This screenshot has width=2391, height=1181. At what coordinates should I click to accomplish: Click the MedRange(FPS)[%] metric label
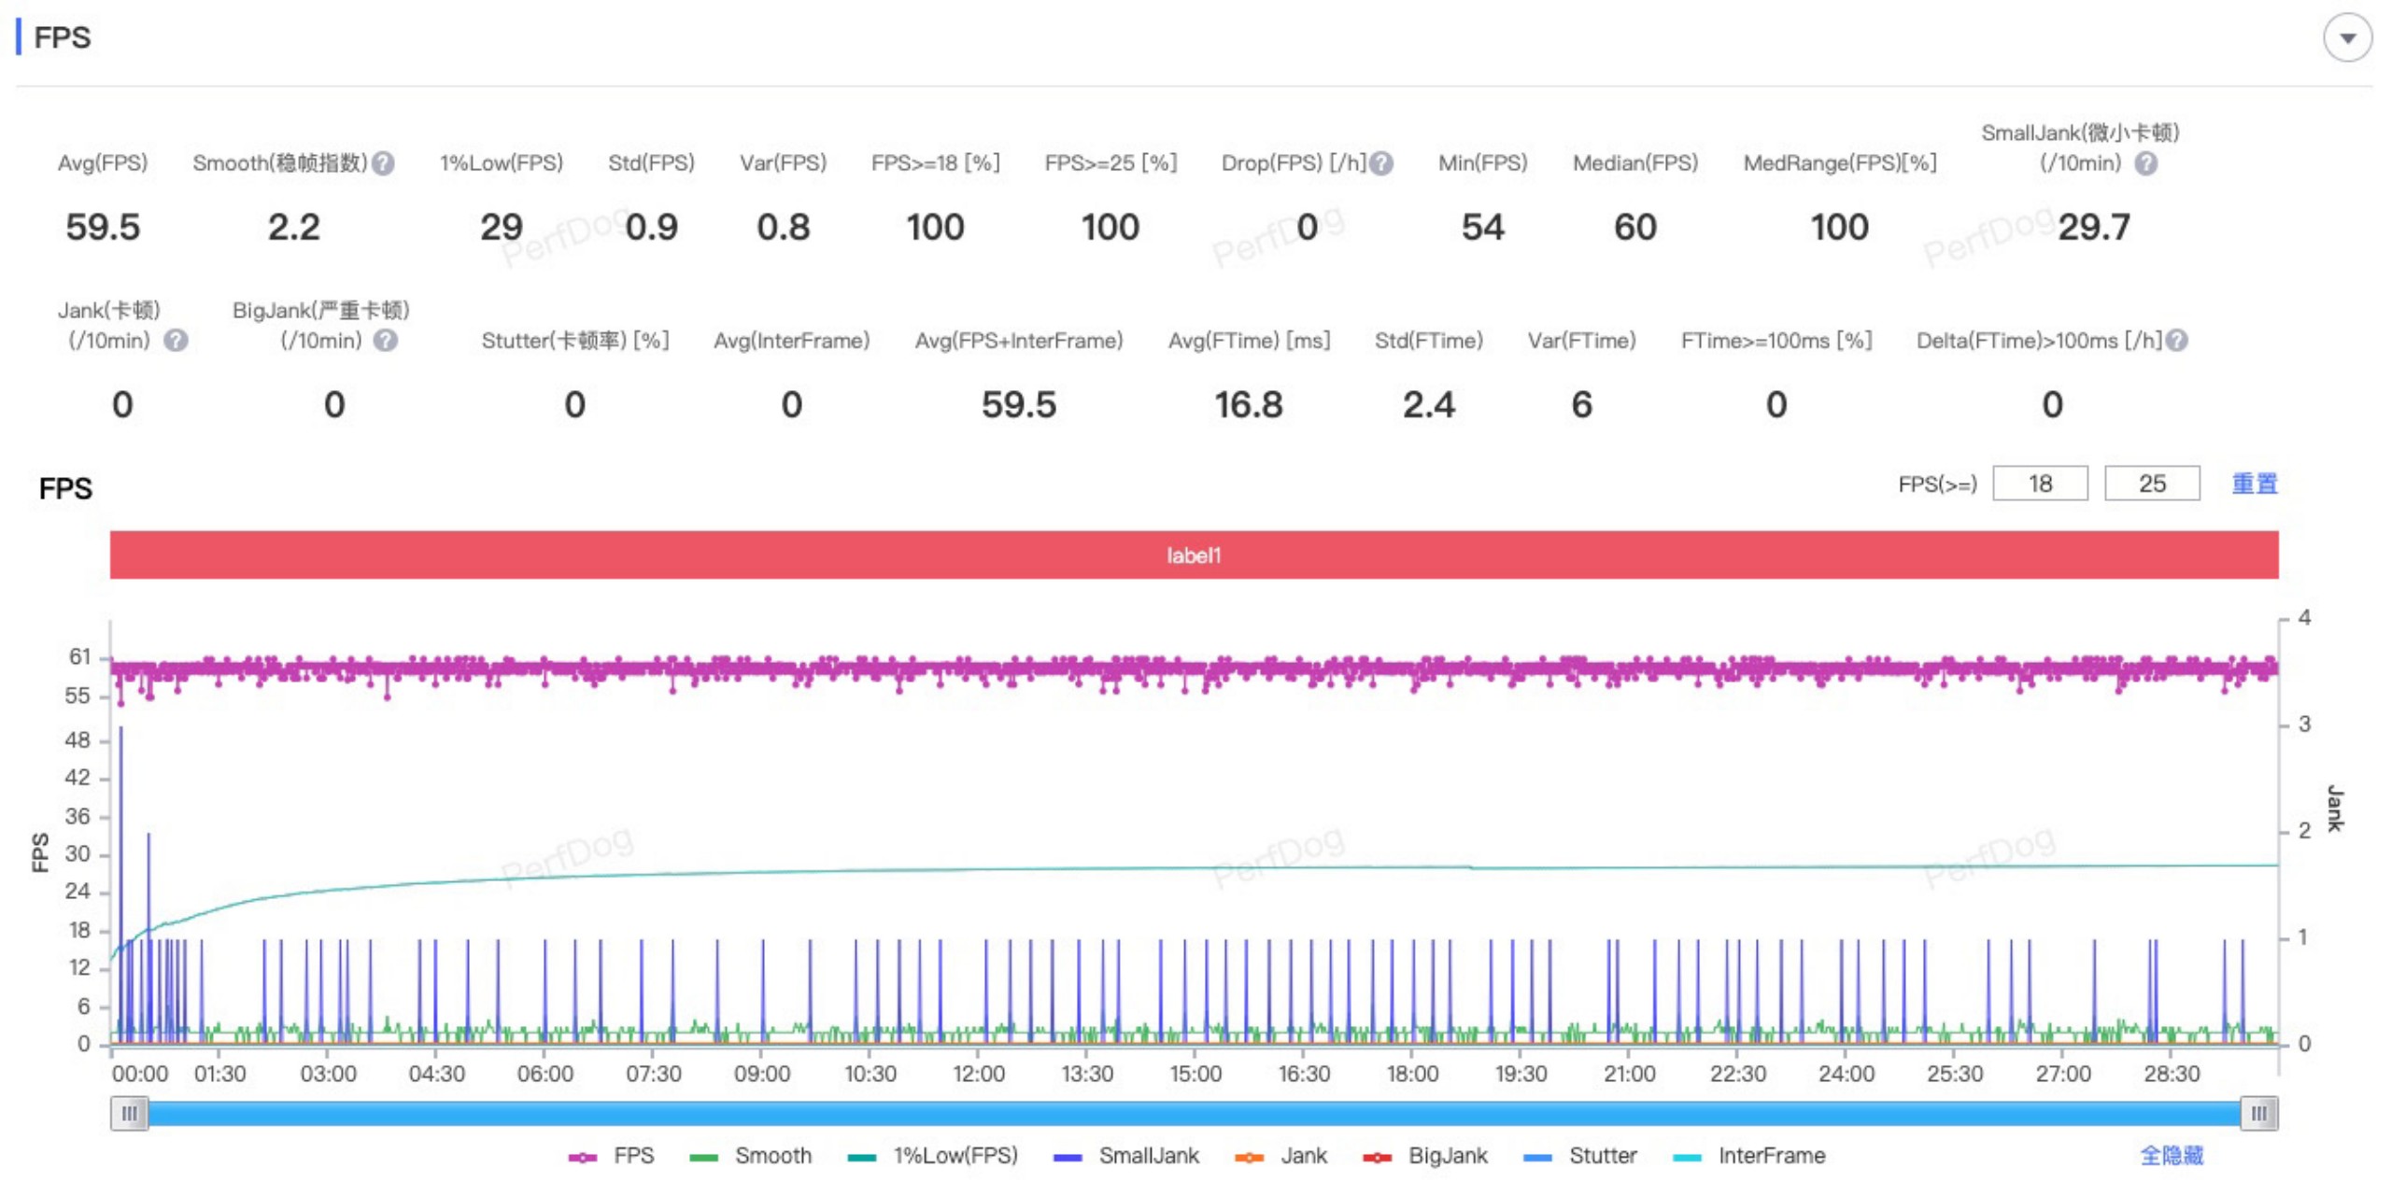[1839, 163]
